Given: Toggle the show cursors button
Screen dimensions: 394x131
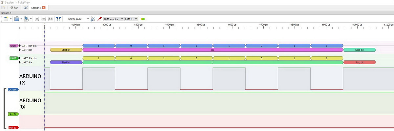Looking at the screenshot, I should [x=58, y=19].
